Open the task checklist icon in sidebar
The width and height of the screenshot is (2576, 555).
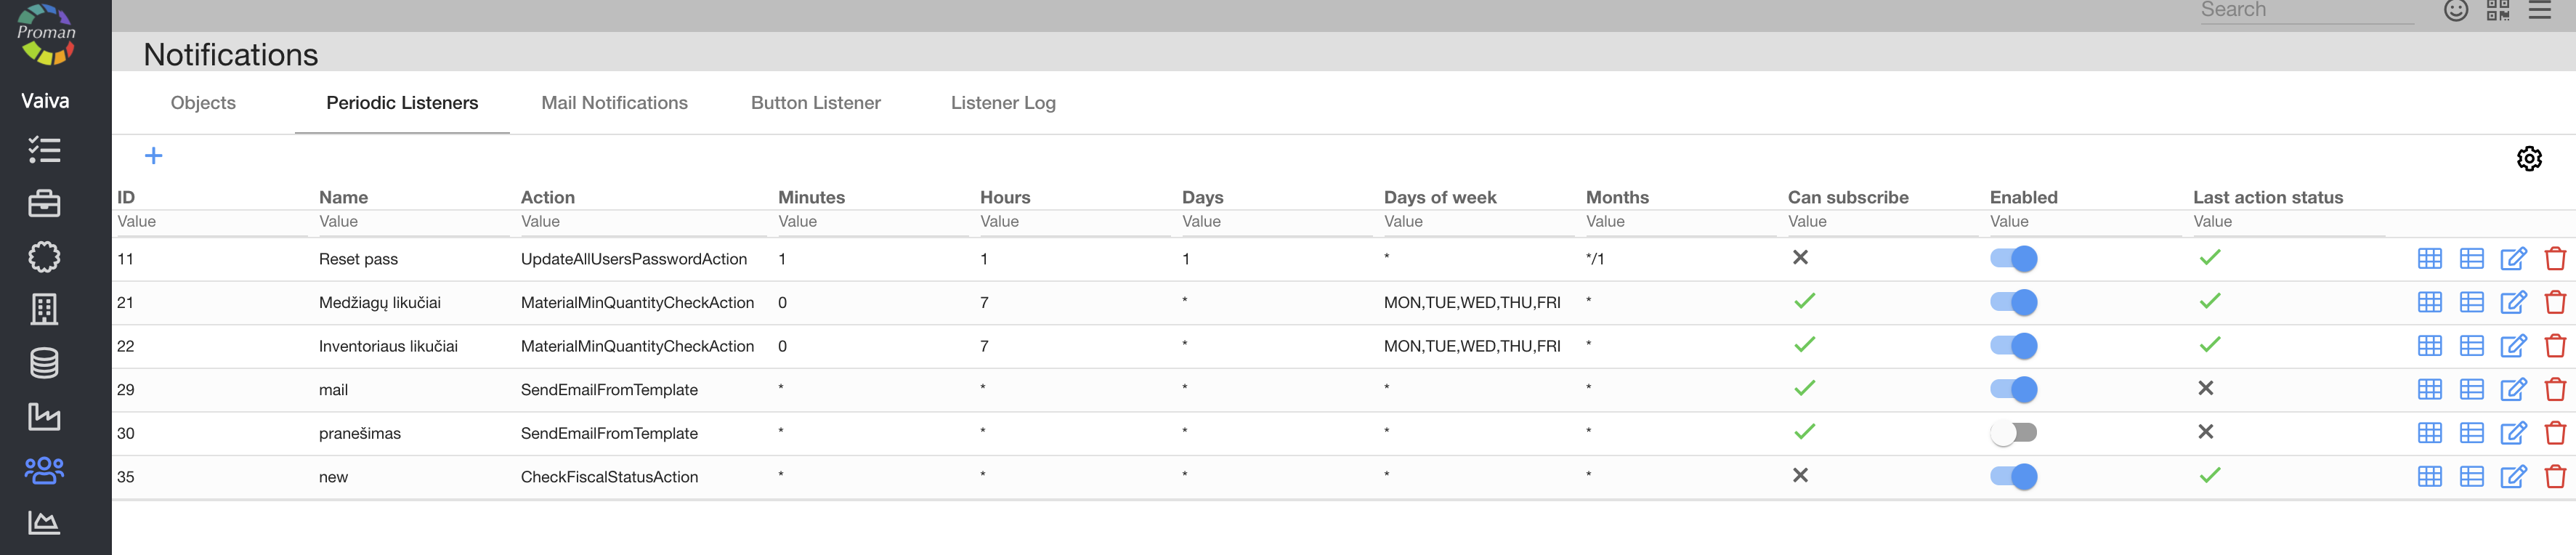point(44,150)
